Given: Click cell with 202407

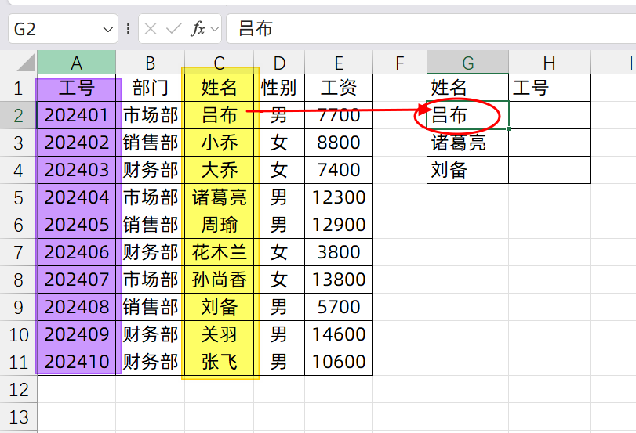Looking at the screenshot, I should point(76,280).
